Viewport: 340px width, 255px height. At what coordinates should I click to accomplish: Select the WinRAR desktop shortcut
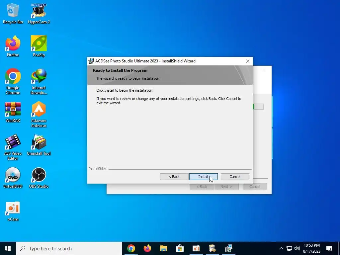tap(13, 112)
